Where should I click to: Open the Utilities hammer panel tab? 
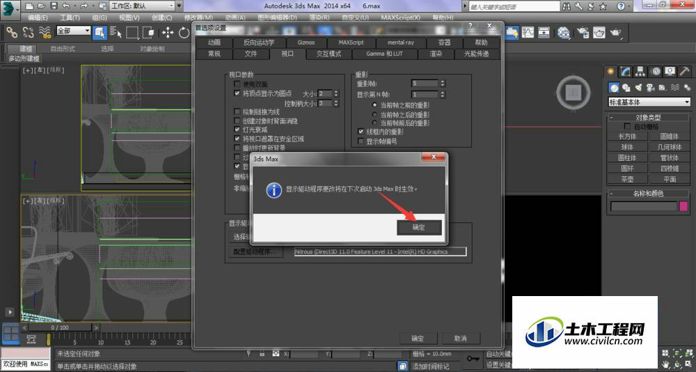pos(684,72)
